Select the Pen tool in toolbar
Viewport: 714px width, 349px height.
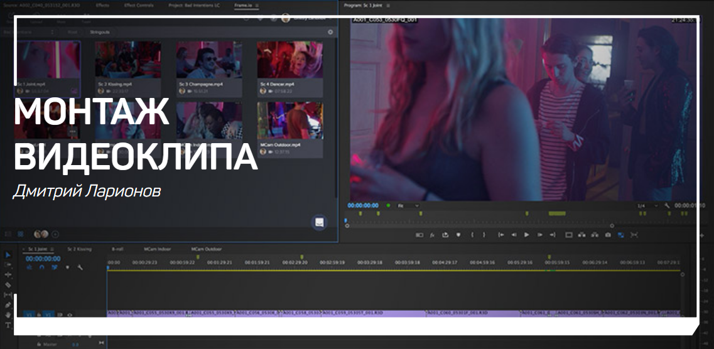pos(8,305)
